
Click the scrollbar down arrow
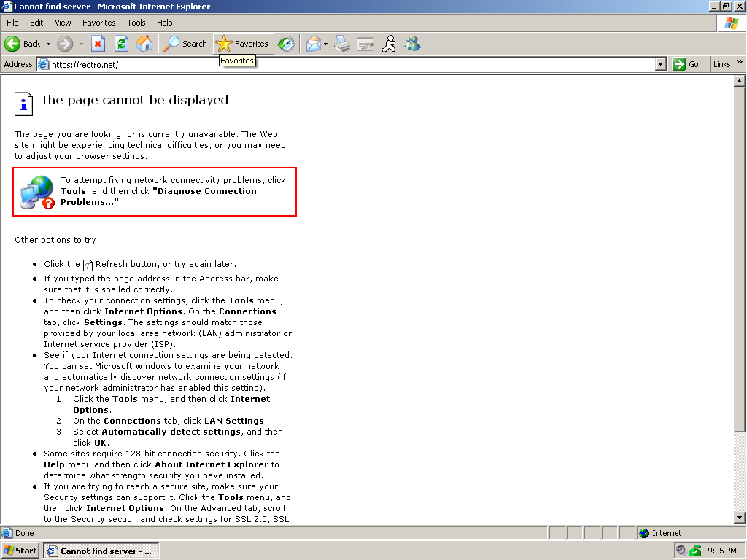tap(740, 518)
